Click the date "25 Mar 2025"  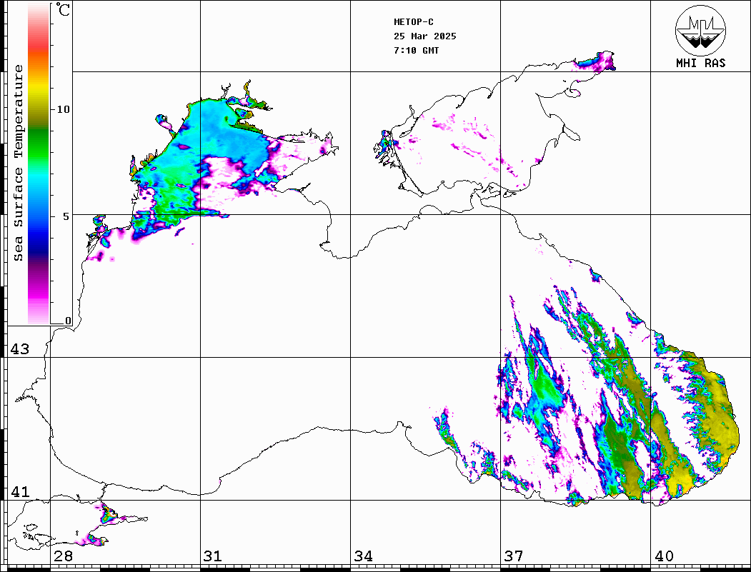pos(425,36)
